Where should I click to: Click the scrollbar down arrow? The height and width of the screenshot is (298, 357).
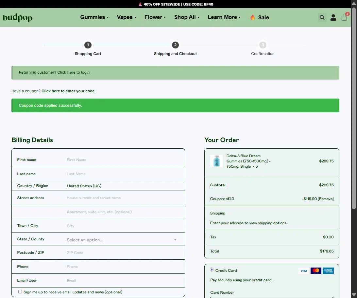click(x=354, y=295)
